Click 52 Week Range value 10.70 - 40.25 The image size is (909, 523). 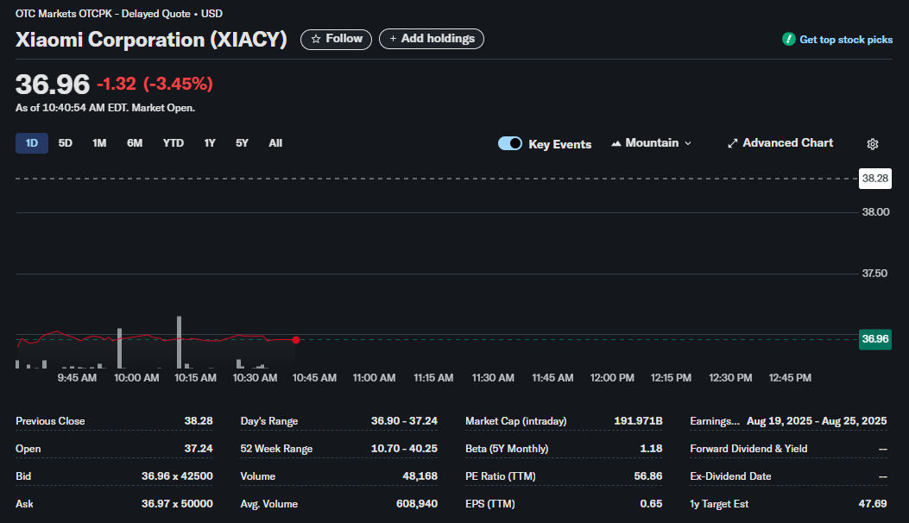point(404,449)
